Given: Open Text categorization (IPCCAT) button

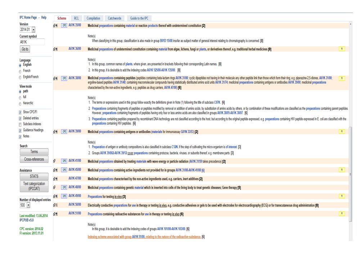Looking at the screenshot, I should (34, 186).
